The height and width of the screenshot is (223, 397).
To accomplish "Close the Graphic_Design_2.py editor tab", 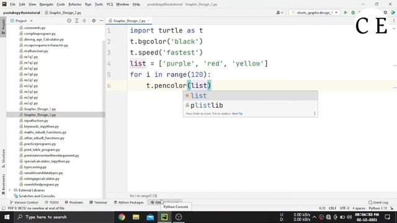I will pos(149,20).
